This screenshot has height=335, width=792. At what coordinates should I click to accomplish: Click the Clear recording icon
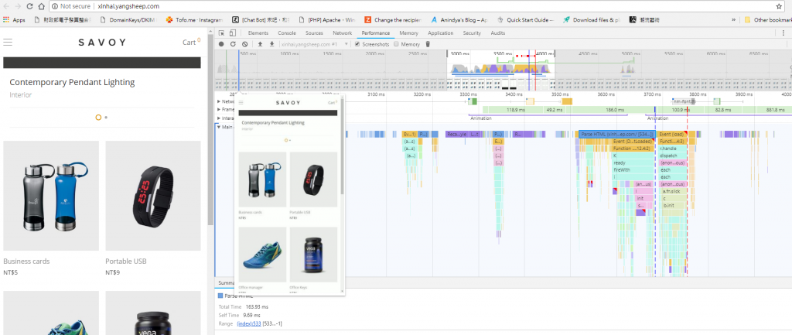click(244, 44)
